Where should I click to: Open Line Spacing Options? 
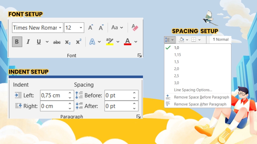pyautogui.click(x=193, y=90)
